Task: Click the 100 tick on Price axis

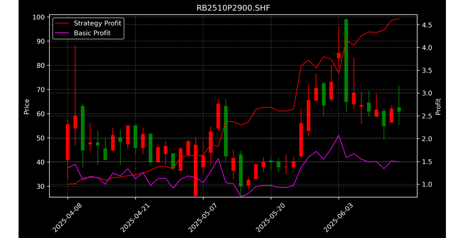Action: [39, 17]
